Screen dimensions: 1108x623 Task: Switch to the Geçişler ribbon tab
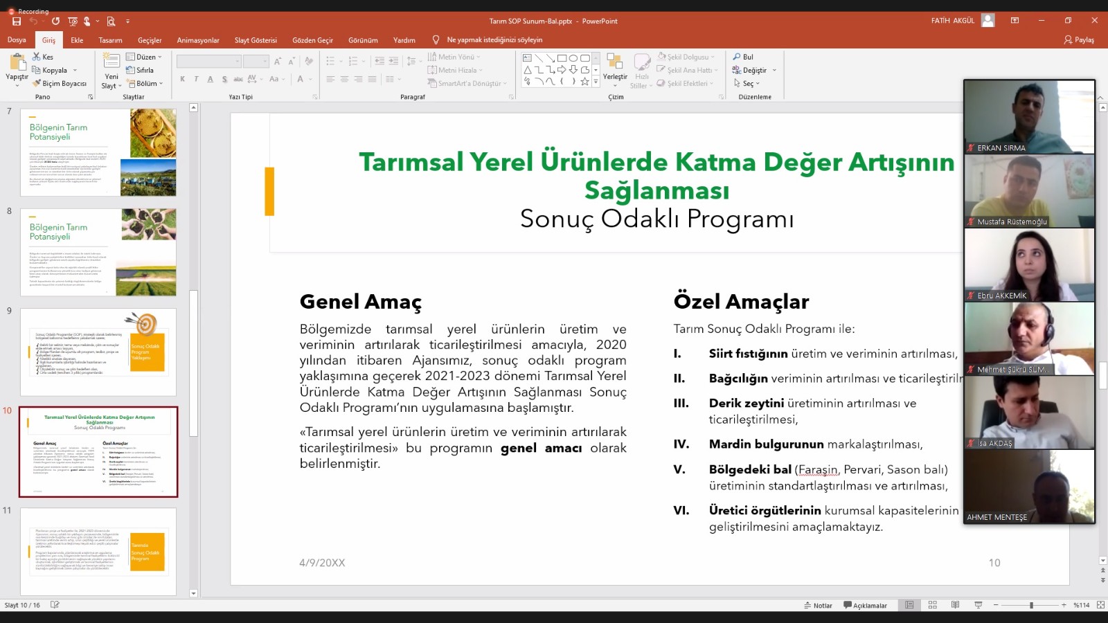[x=150, y=40]
